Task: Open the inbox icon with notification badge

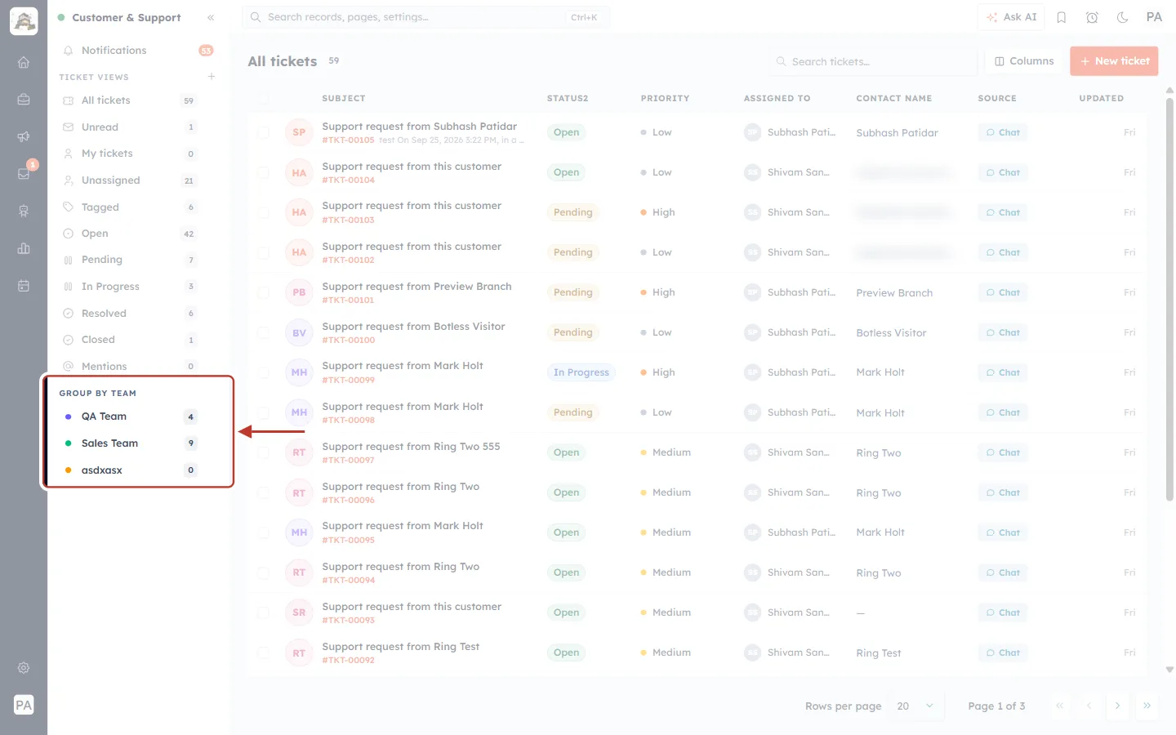Action: (x=24, y=174)
